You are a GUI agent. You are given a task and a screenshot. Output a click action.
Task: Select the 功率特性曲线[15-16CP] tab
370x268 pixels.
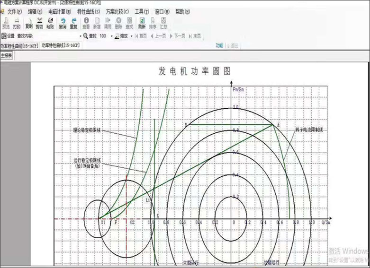60,46
